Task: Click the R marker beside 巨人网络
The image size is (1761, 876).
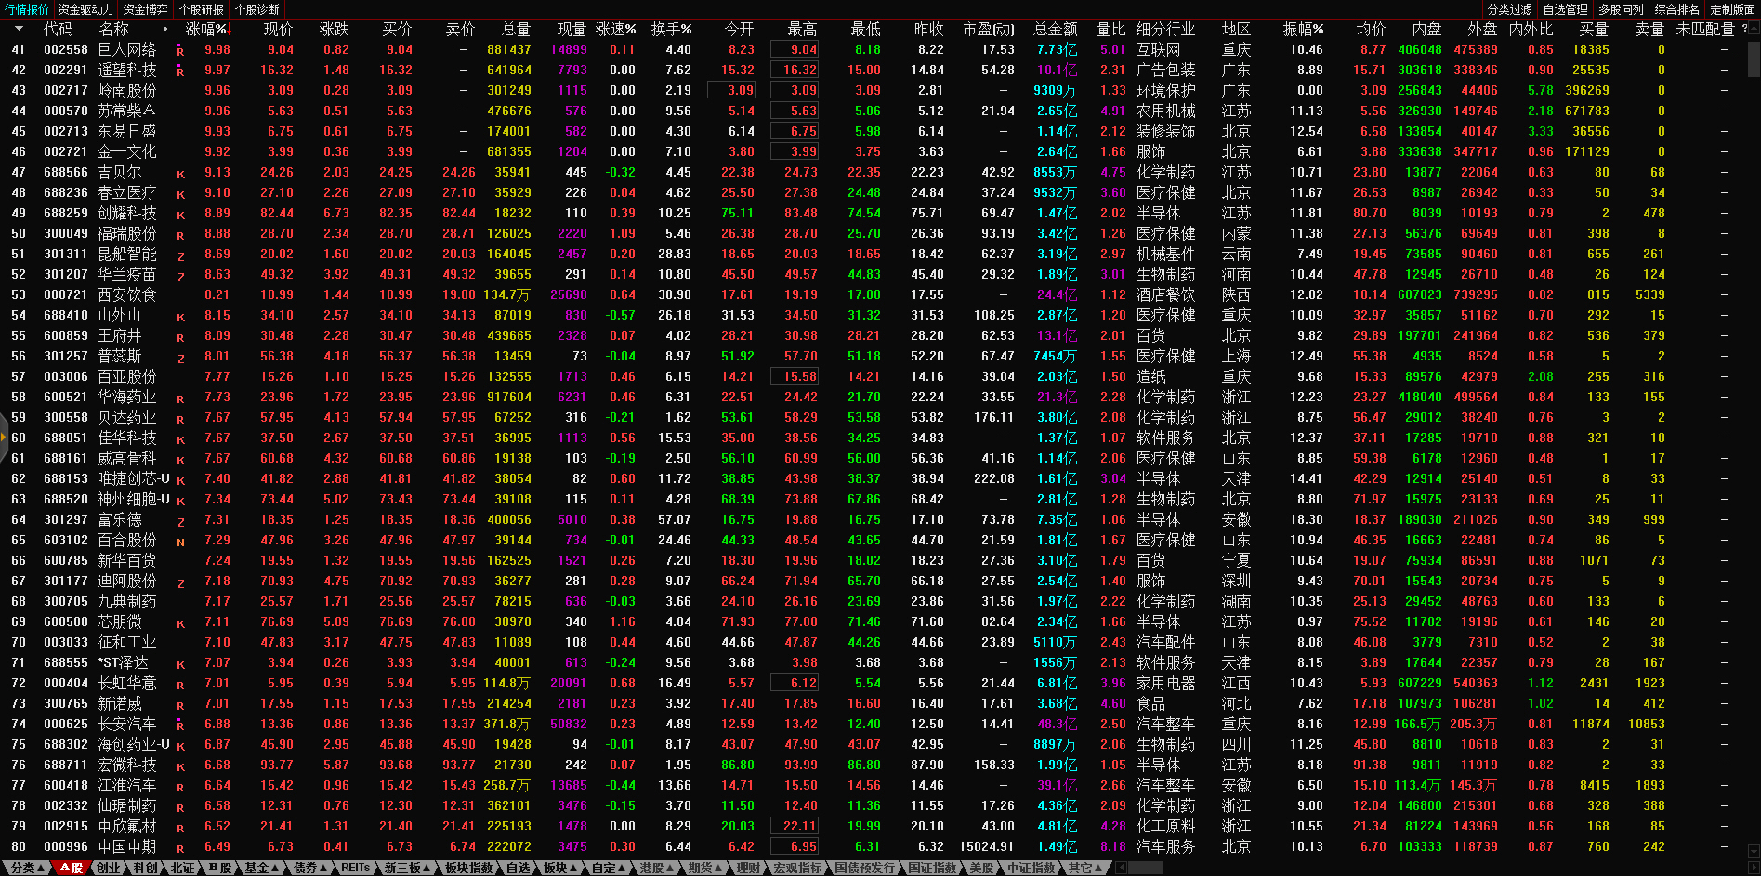Action: click(x=180, y=50)
